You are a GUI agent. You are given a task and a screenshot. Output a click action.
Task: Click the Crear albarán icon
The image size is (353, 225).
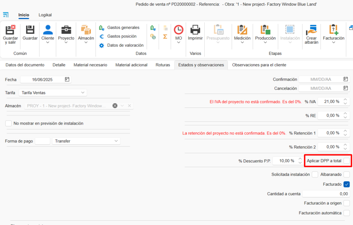point(311,30)
